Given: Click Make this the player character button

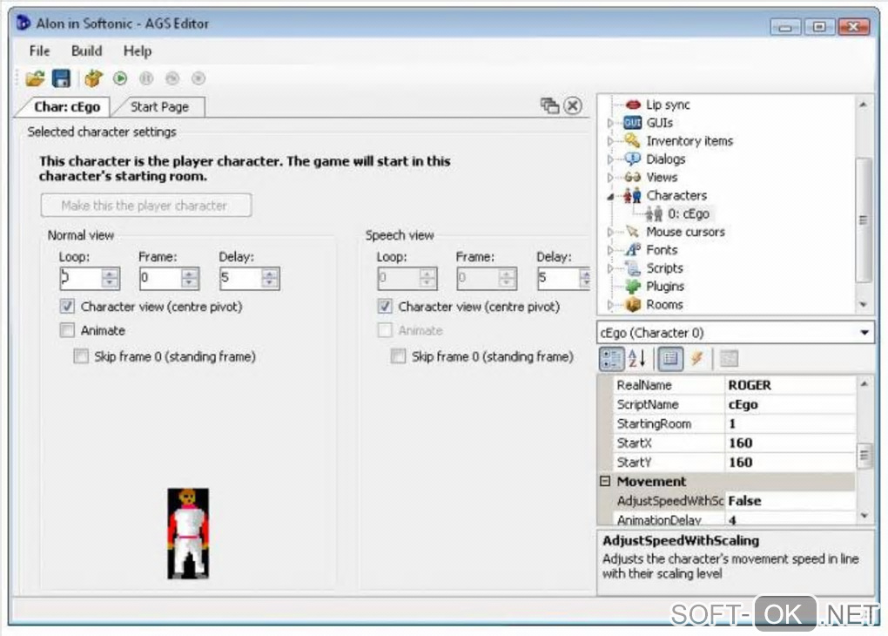Looking at the screenshot, I should coord(146,206).
